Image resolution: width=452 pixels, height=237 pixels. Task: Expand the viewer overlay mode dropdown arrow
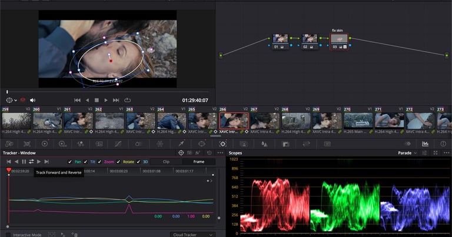tap(16, 100)
